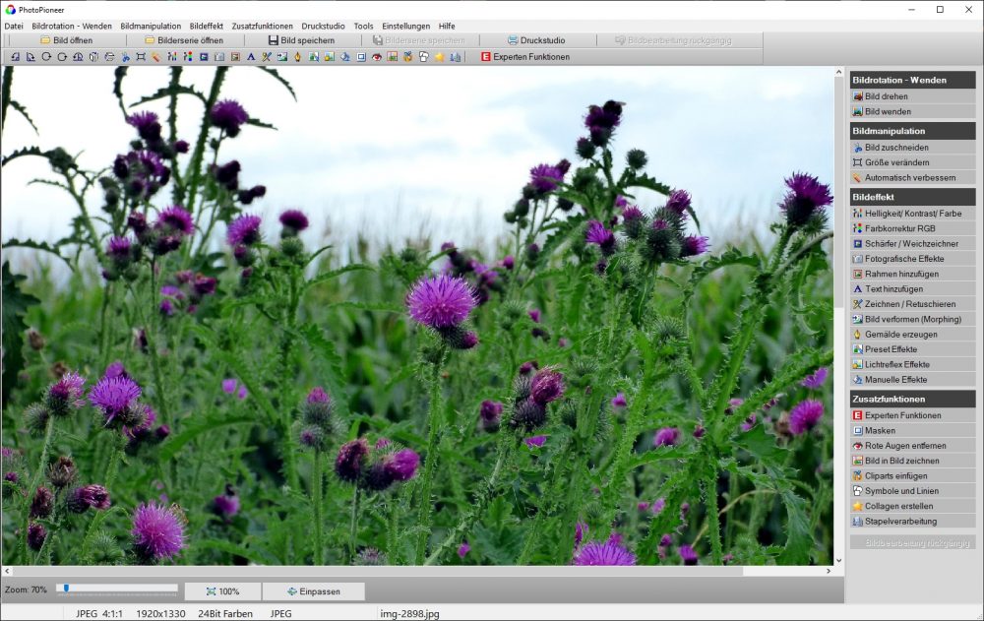984x621 pixels.
Task: Click the text 'A' icon in the toolbar
Action: [251, 57]
